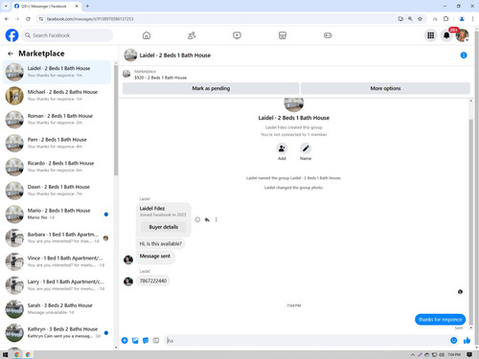Screen dimensions: 479x359
Task: Show hidden system tray icons
Action: 413,354
